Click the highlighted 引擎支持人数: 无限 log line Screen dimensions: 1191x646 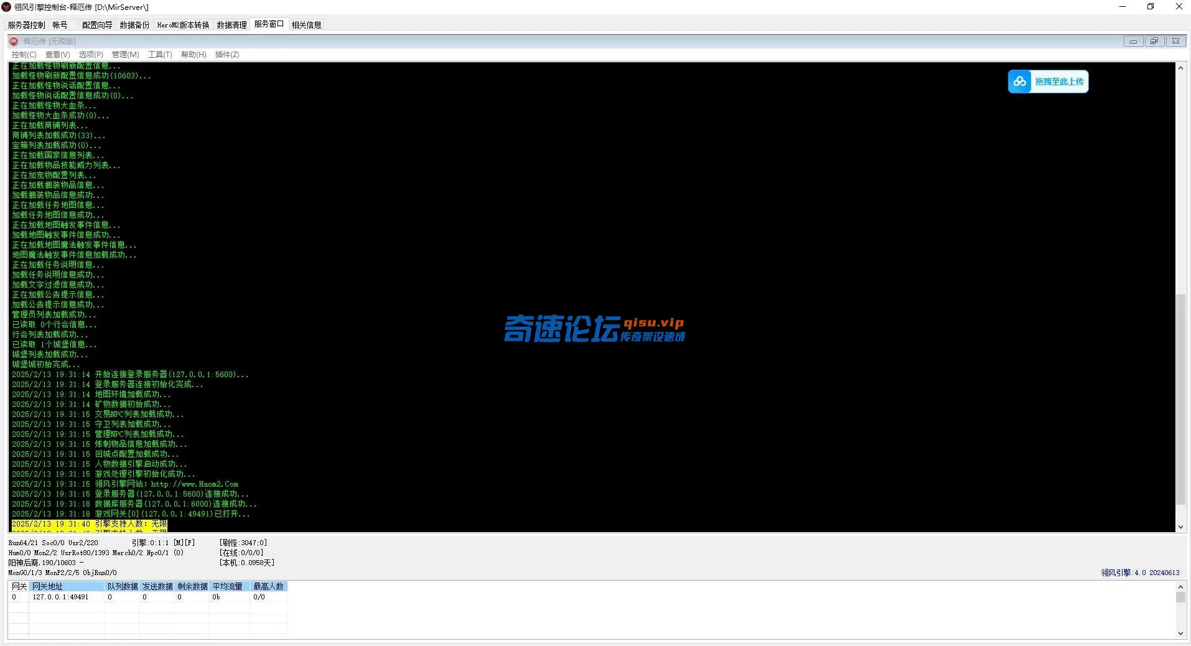pos(90,524)
